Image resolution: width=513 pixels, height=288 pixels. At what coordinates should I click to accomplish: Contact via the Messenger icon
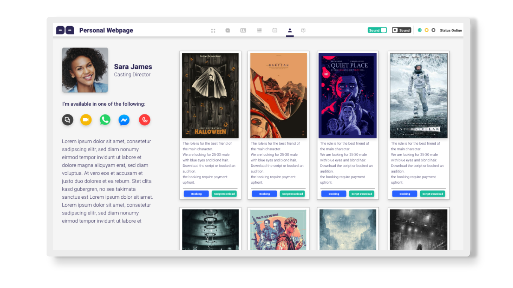[124, 120]
